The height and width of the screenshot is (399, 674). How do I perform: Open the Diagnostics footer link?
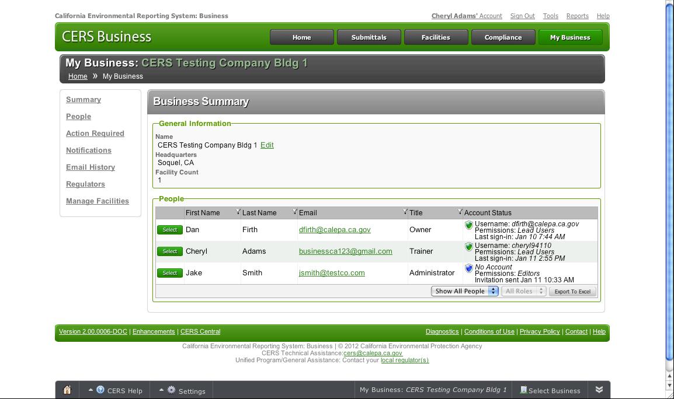(x=442, y=331)
